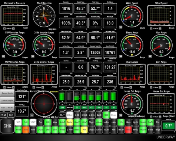Step House Bat Amps graph range forward
This screenshot has height=141, width=176.
[x=160, y=117]
